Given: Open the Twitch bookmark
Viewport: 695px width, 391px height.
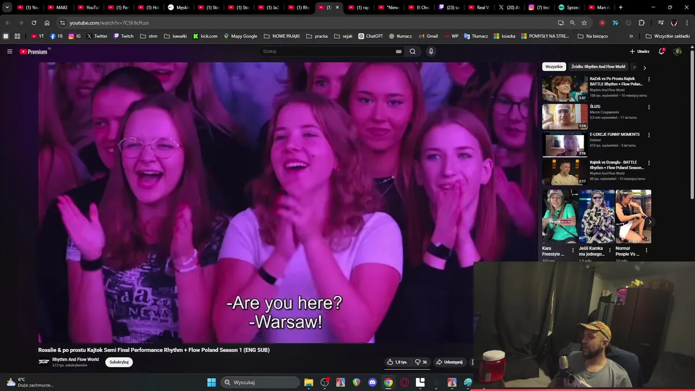Looking at the screenshot, I should (x=123, y=36).
